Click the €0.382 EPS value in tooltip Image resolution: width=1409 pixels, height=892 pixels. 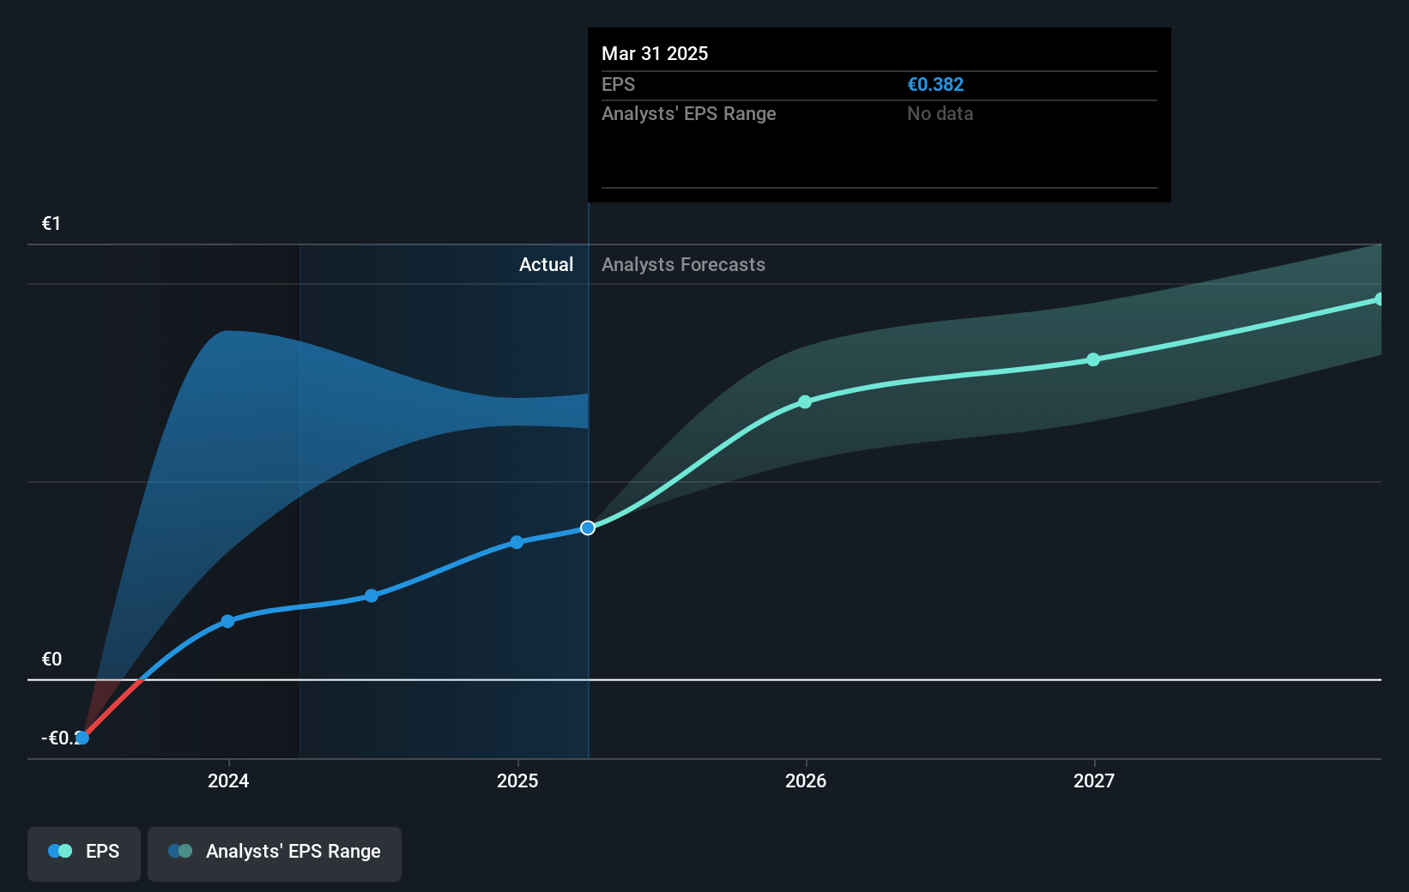(x=935, y=84)
